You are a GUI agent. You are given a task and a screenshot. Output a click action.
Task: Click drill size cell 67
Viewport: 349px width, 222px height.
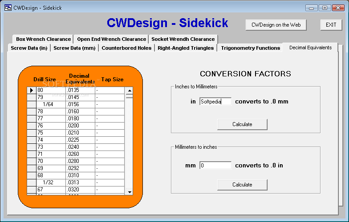[x=51, y=190]
